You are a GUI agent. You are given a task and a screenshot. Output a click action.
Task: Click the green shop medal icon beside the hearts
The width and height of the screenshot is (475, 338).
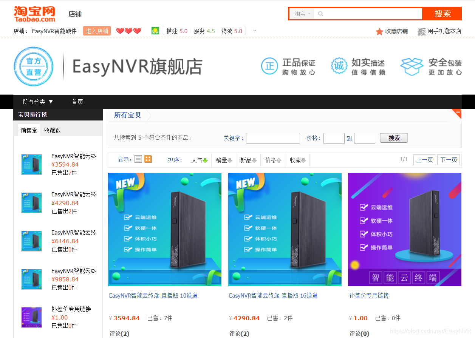(x=155, y=31)
